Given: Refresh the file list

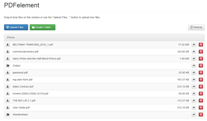Looking at the screenshot, I should tap(196, 27).
